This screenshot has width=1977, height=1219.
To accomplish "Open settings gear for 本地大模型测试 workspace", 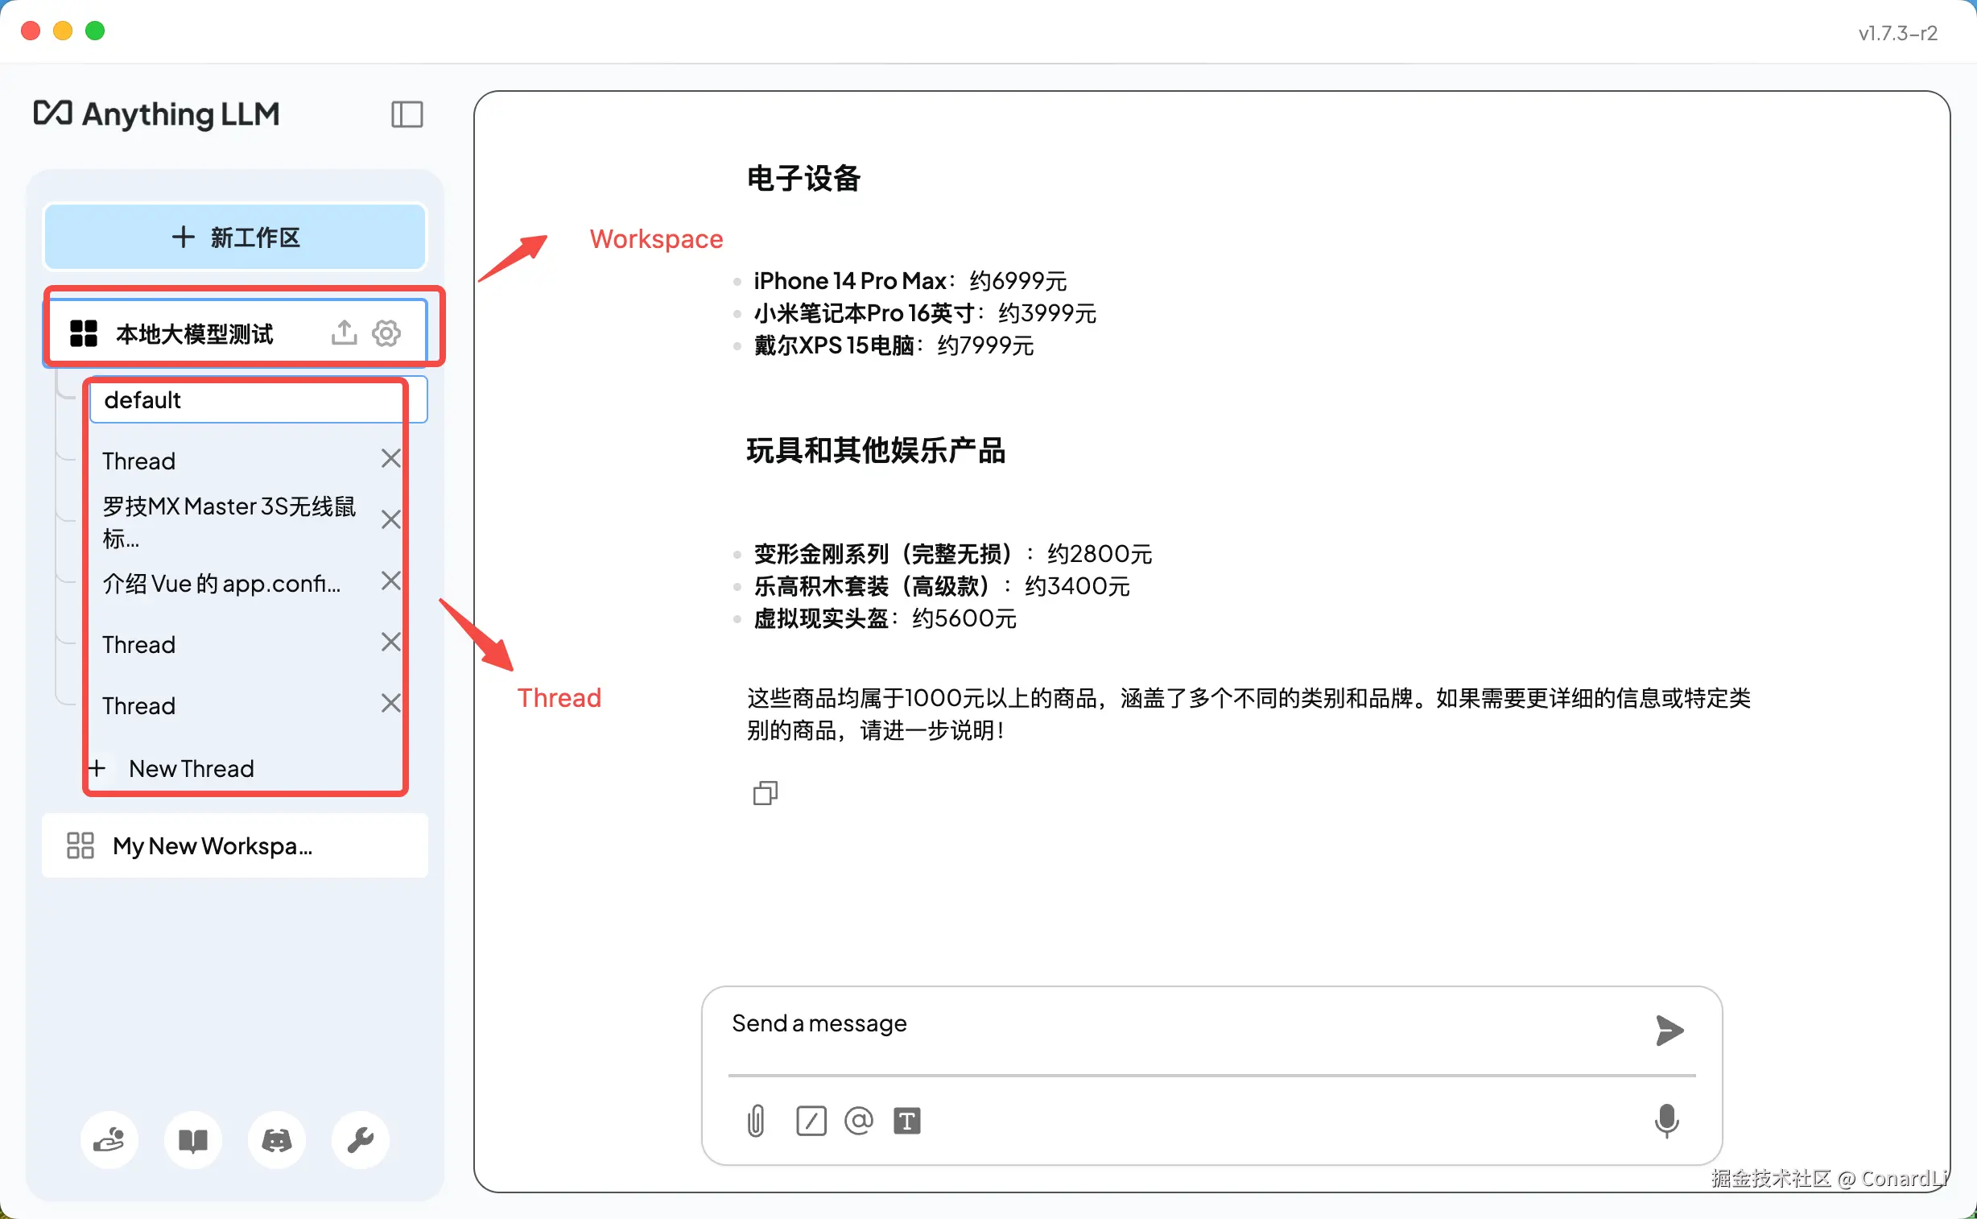I will (387, 333).
